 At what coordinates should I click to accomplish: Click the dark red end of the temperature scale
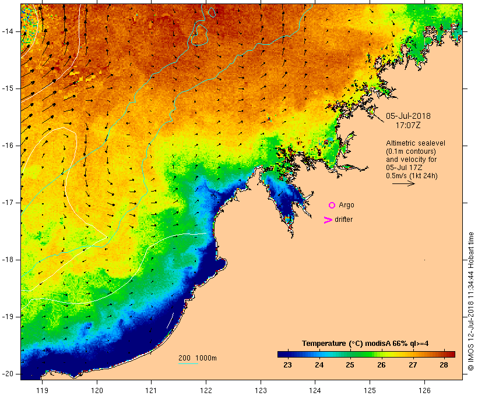click(x=452, y=354)
